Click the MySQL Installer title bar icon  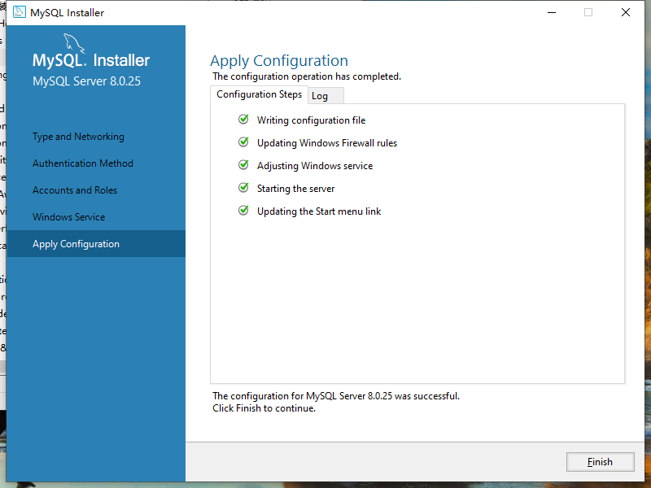19,12
